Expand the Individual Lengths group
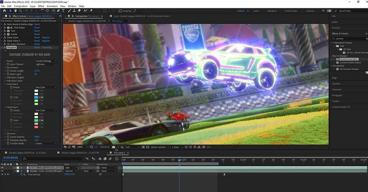368x192 pixels. coord(5,77)
